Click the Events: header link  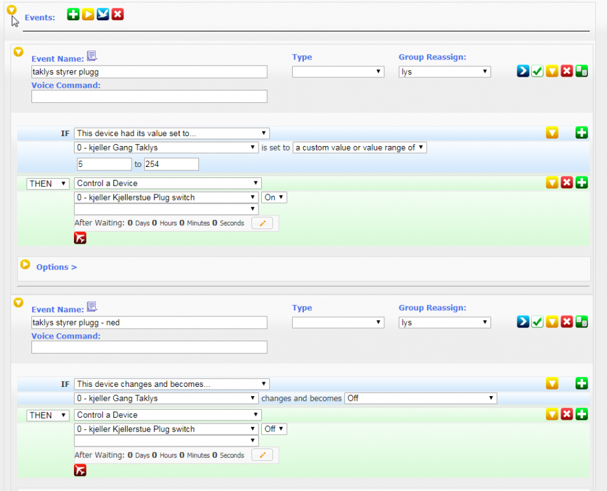40,18
